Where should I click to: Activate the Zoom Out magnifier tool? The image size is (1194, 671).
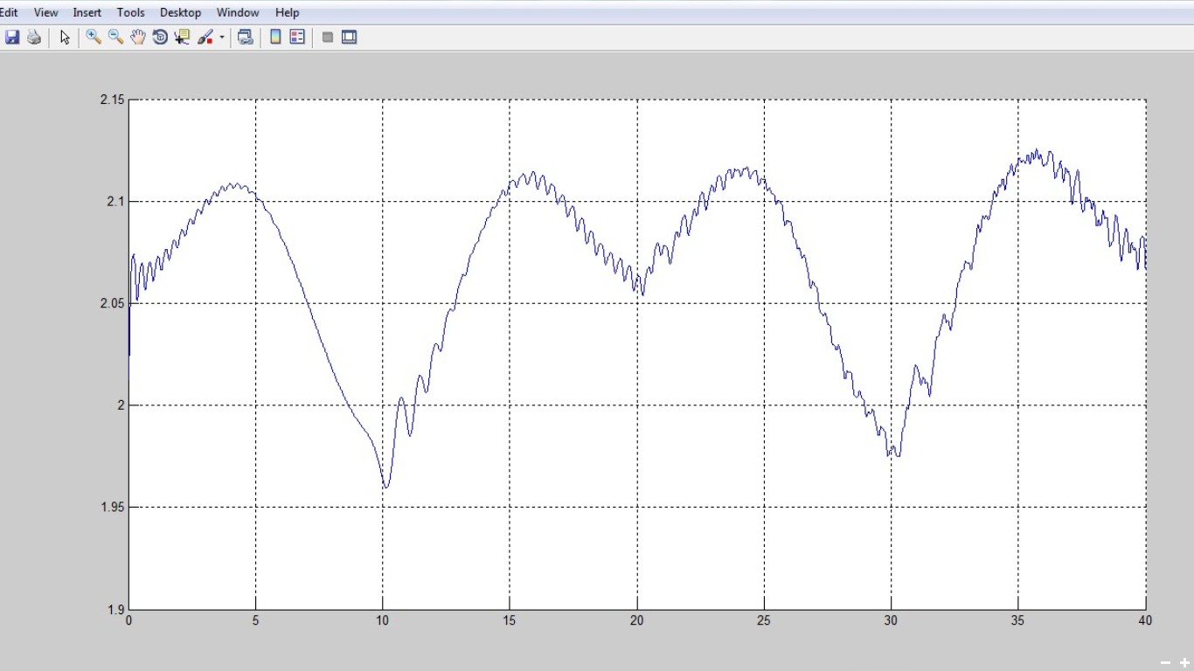point(115,38)
